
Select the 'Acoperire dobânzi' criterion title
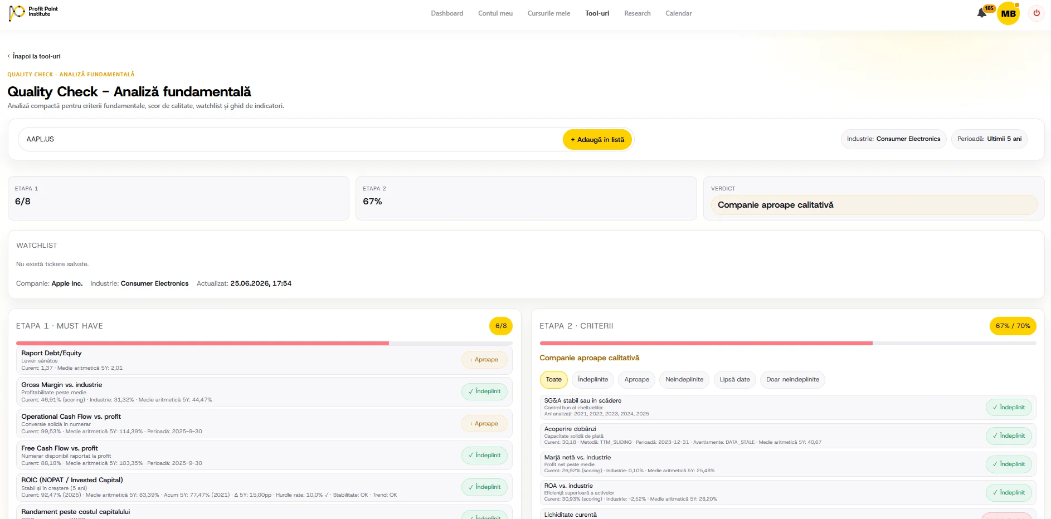pyautogui.click(x=570, y=429)
